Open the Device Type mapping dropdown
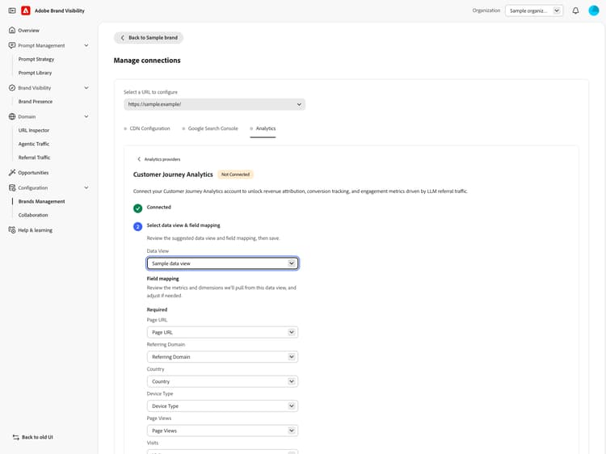Viewport: 606px width, 454px height. click(222, 406)
